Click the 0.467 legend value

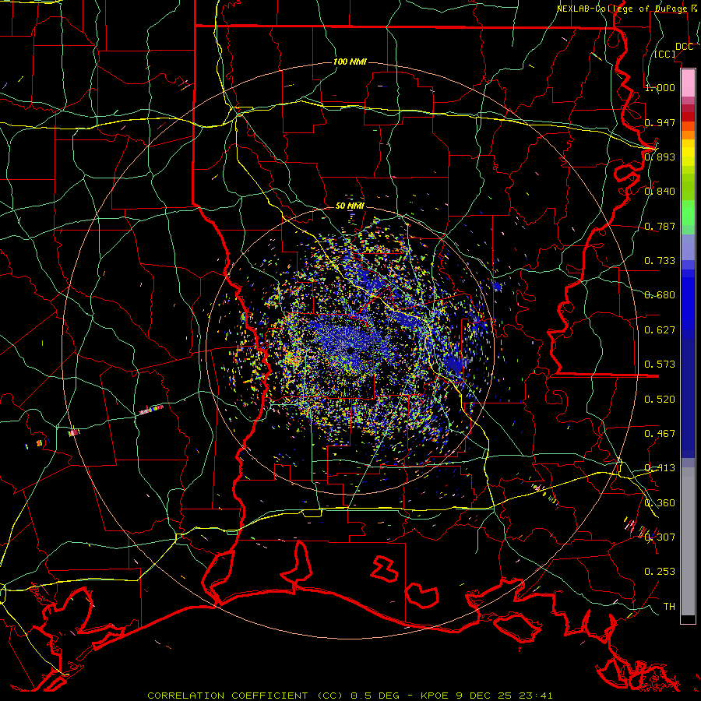coord(660,434)
